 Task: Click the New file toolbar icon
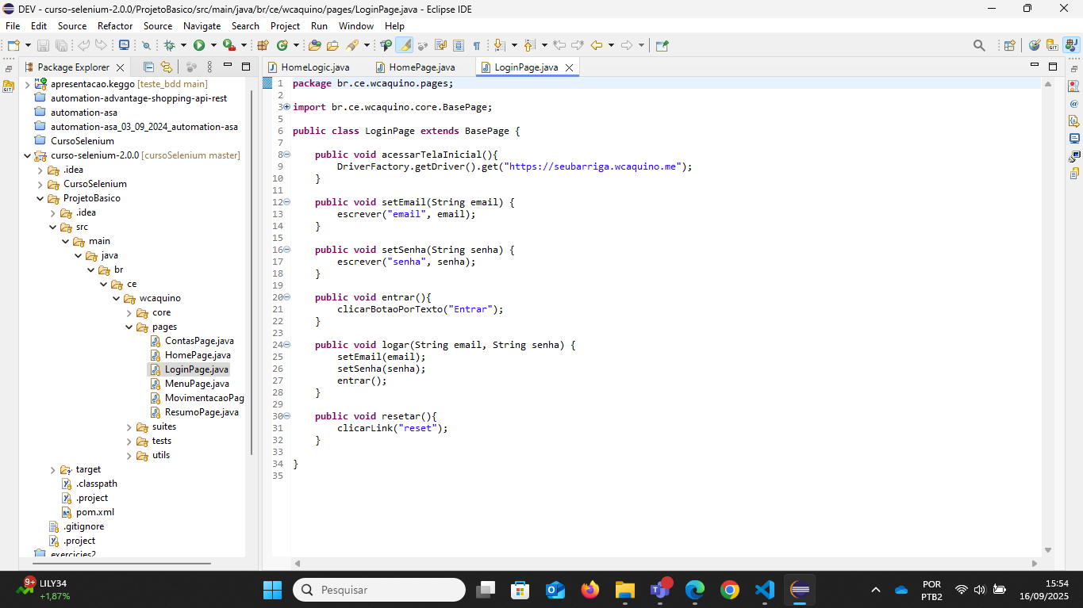[13, 45]
